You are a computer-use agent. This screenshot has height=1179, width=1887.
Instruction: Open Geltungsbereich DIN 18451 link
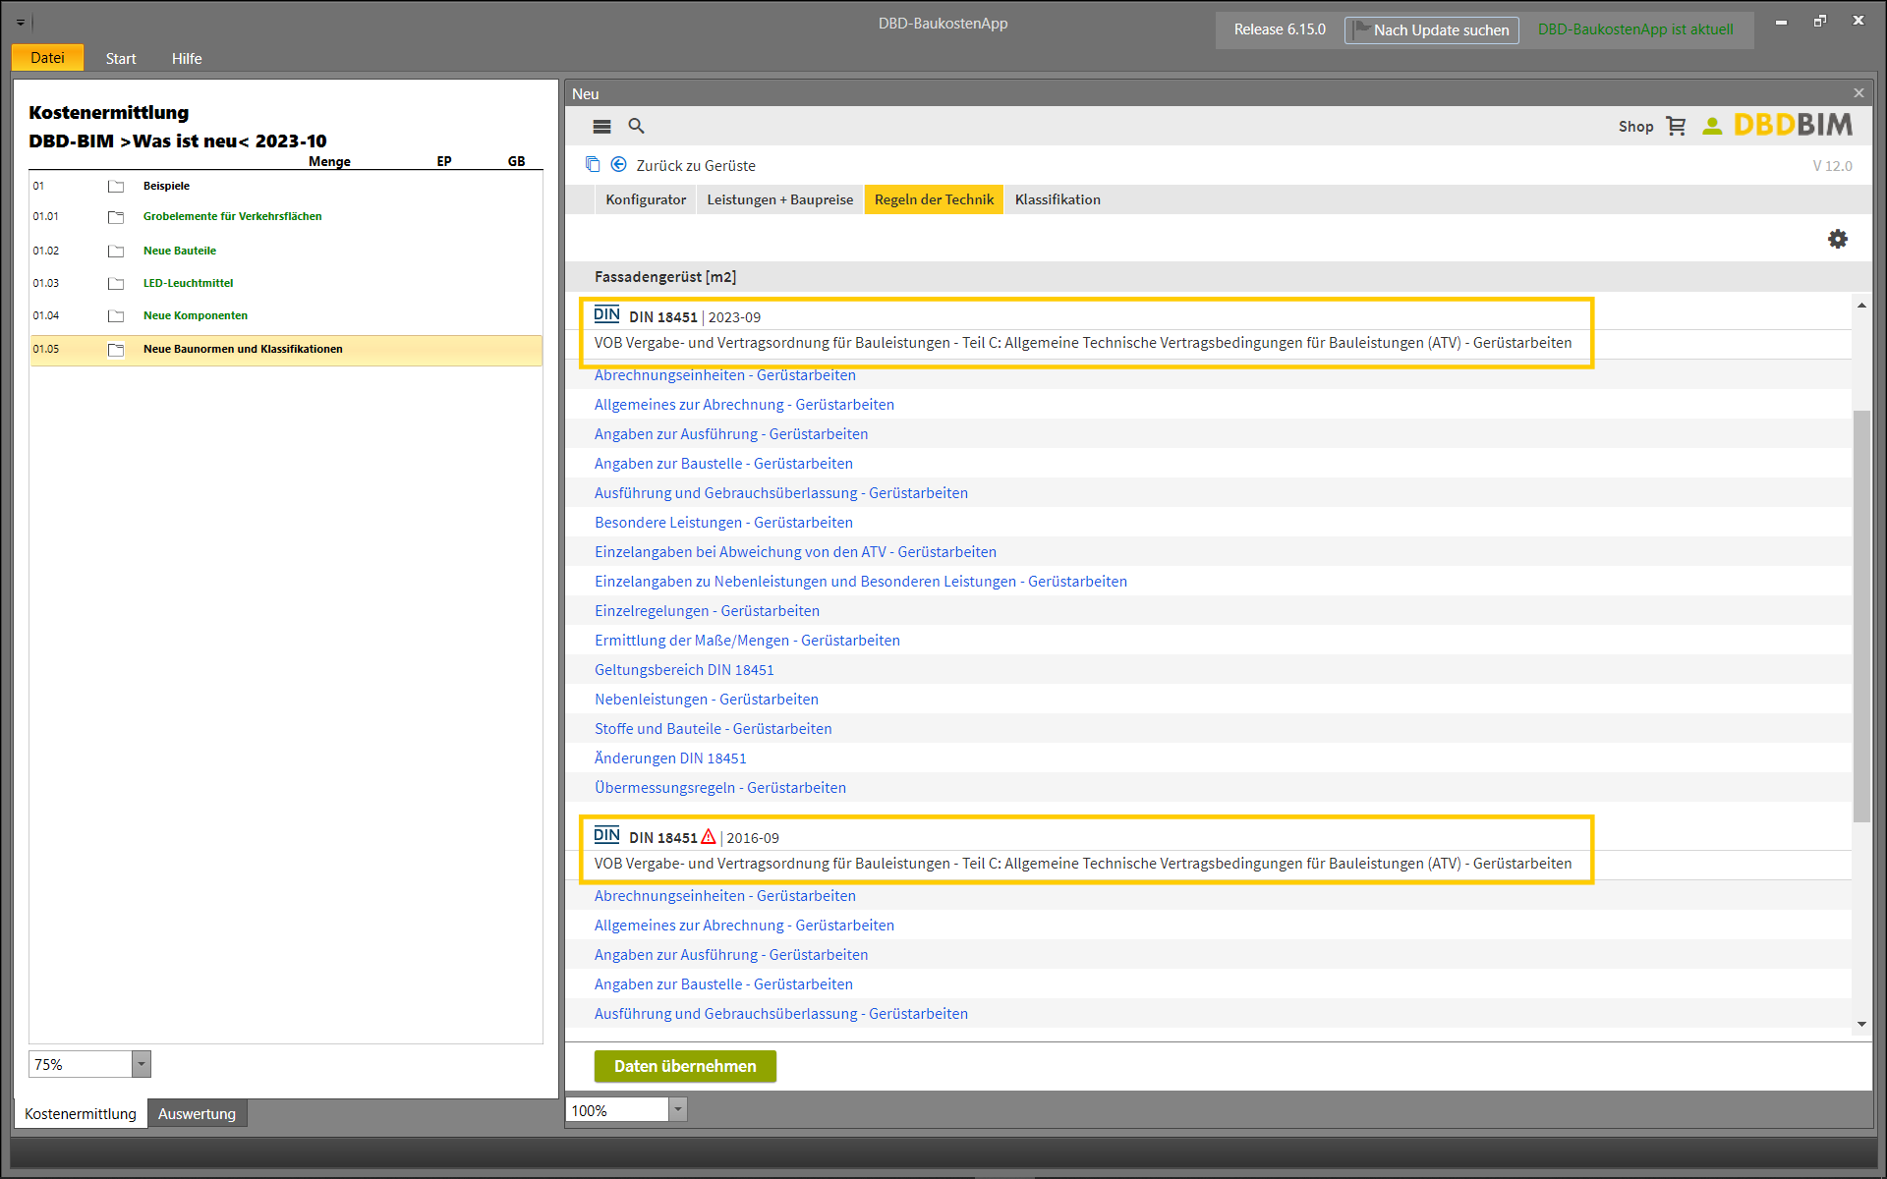pyautogui.click(x=684, y=670)
